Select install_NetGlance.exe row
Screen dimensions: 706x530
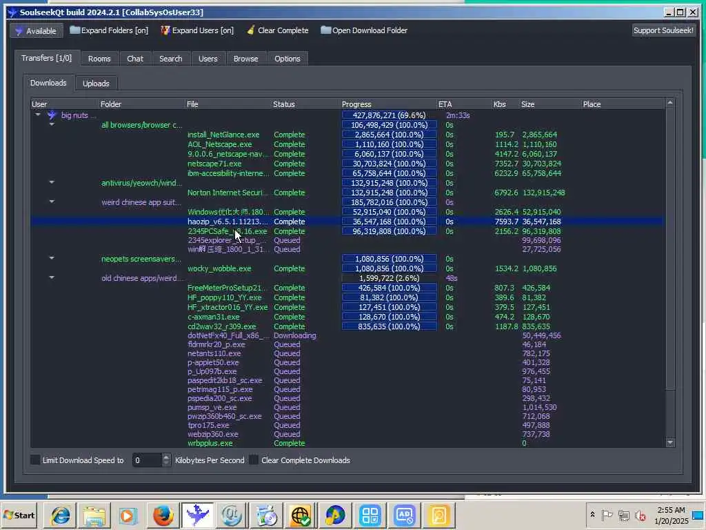pyautogui.click(x=347, y=135)
